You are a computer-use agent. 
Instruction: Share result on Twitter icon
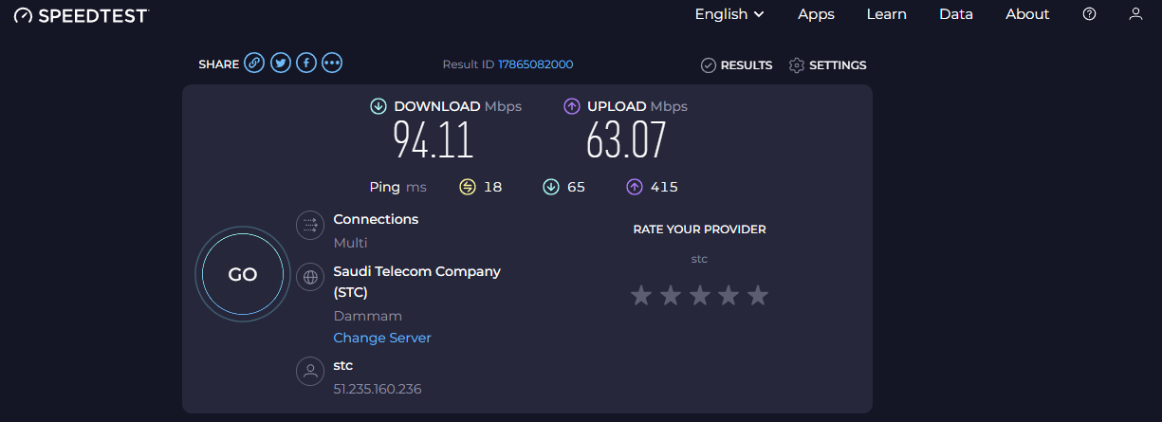280,64
